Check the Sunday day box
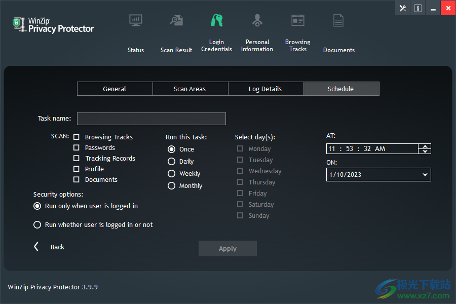The height and width of the screenshot is (304, 456). (x=240, y=215)
